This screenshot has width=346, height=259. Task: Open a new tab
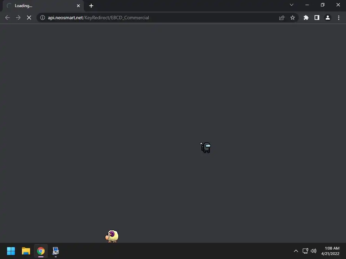(91, 6)
